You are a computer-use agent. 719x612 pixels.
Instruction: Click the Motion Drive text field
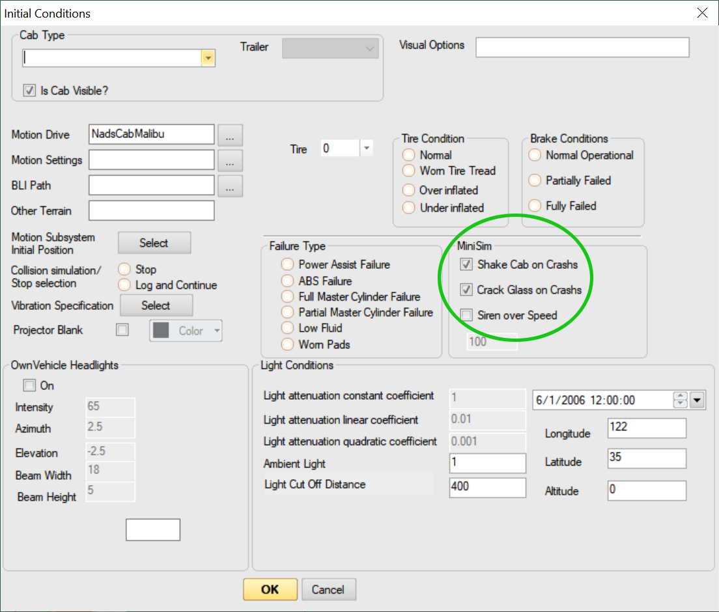[151, 134]
